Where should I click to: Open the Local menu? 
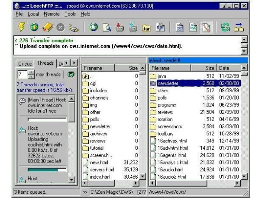[33, 14]
